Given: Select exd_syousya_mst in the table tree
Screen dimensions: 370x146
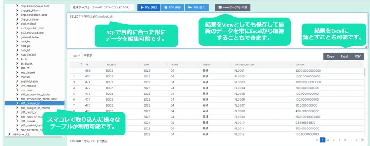Looking at the screenshot, I should pos(32,32).
